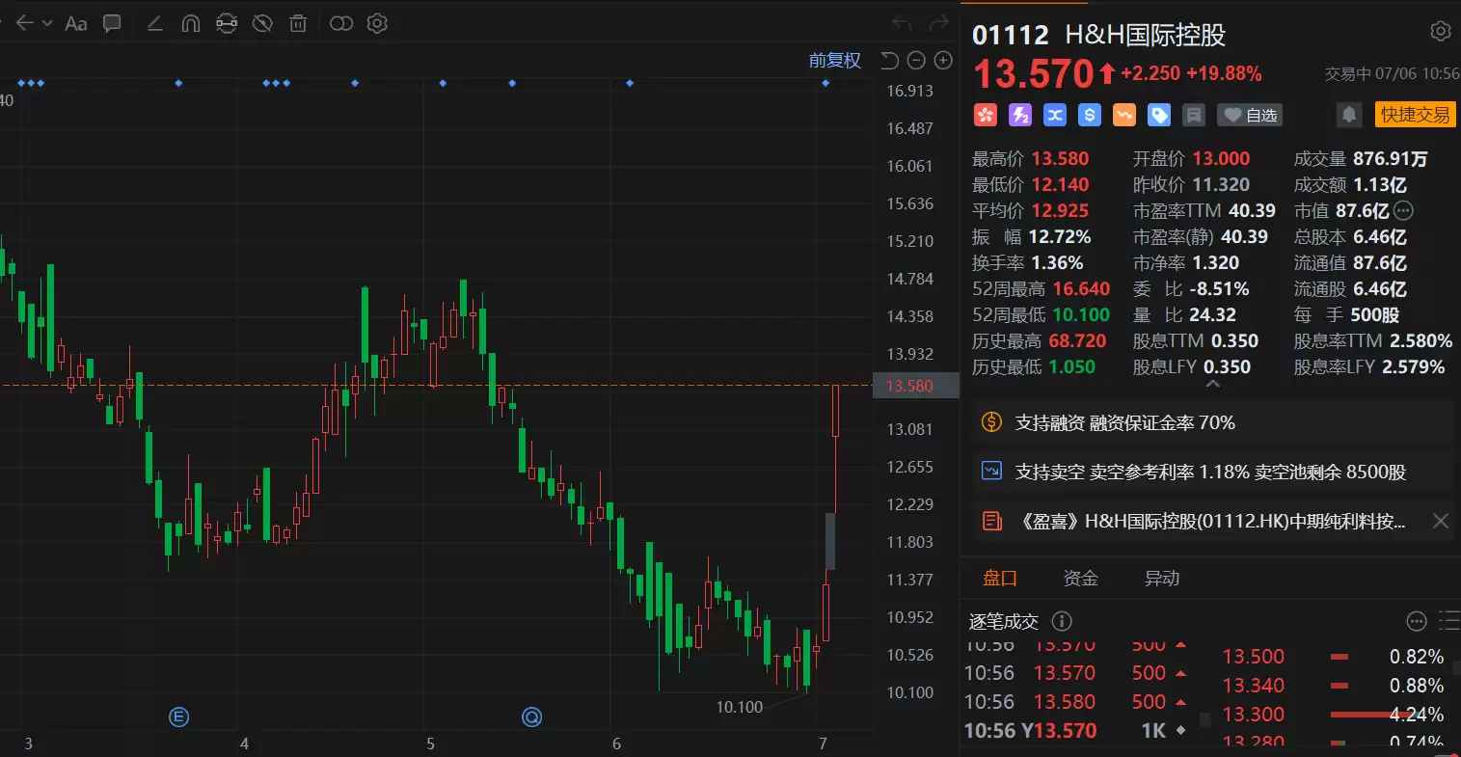Click the blue dollar sign badge

click(x=1090, y=116)
